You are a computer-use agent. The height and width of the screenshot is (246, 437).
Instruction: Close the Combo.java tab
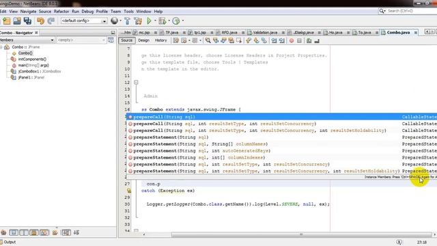416,33
